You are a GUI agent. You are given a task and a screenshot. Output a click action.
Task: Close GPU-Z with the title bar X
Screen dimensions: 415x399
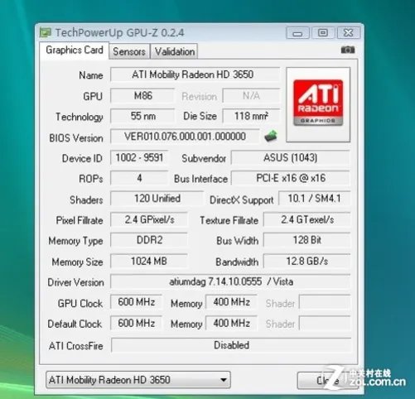pyautogui.click(x=349, y=33)
